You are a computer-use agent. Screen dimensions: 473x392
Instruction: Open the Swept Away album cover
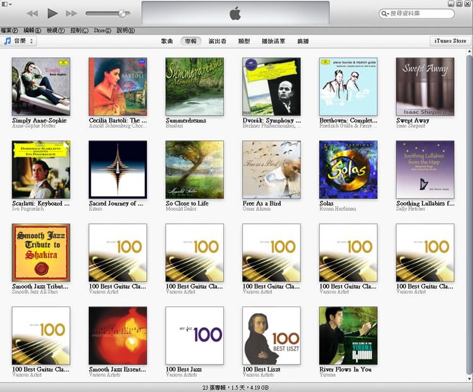point(425,87)
